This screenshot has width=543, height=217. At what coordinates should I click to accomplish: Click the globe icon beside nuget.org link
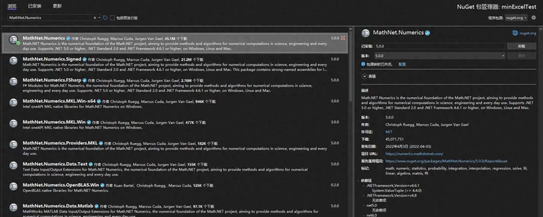point(515,33)
